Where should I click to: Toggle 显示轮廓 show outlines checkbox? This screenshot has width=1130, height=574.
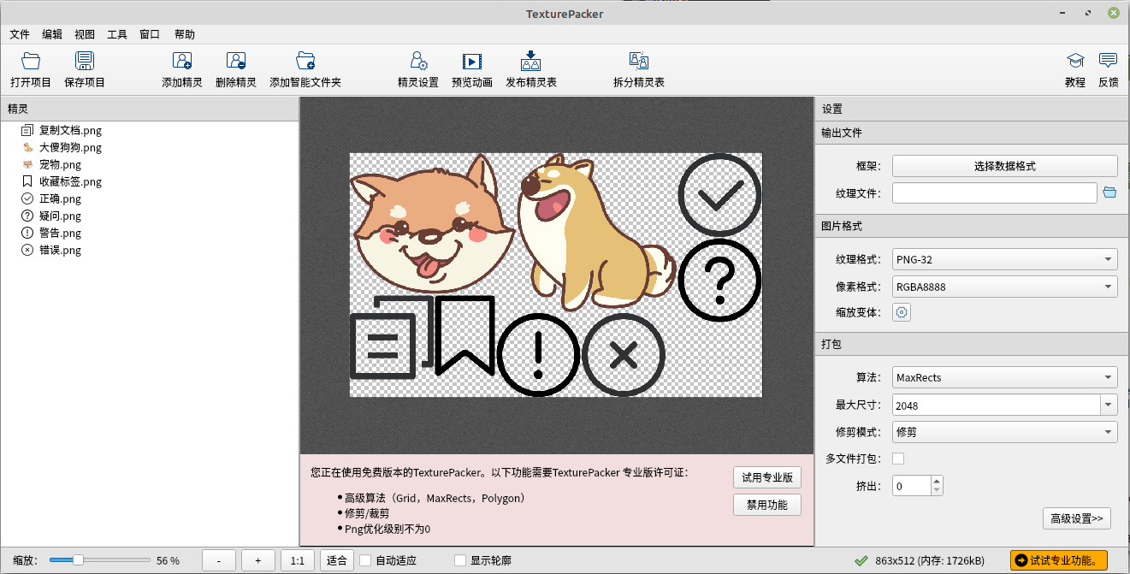pyautogui.click(x=460, y=560)
